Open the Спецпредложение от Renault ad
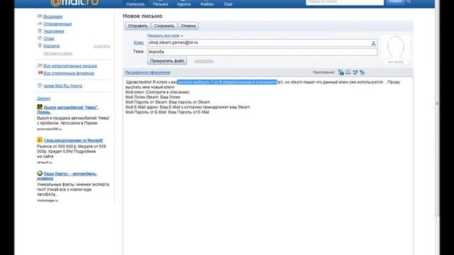 click(73, 140)
